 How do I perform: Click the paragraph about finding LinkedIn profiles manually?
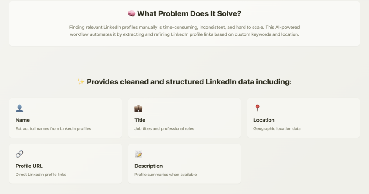tap(184, 31)
